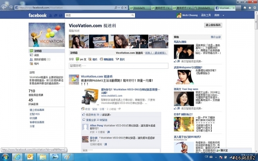This screenshot has width=258, height=161.
Task: Click the search magnifier in the address bar
Action: coord(116,8)
